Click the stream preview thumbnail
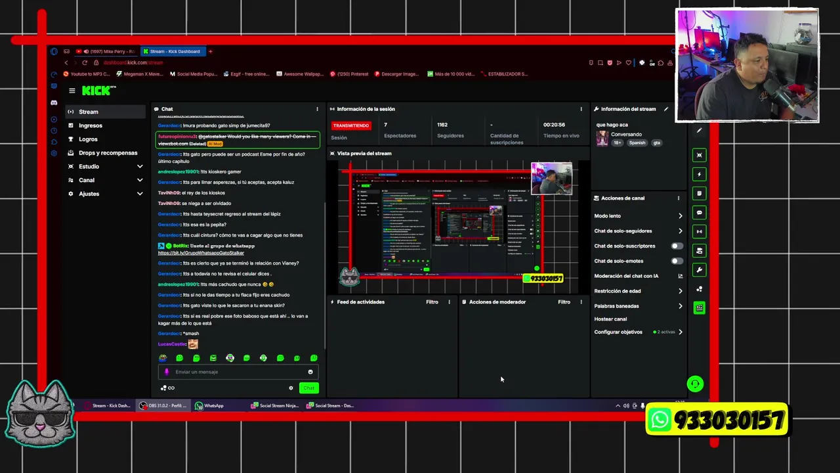840x473 pixels. 458,227
